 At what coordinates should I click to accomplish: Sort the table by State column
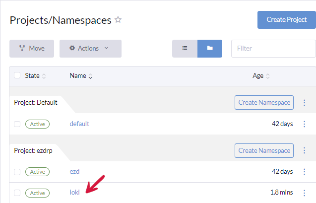(35, 76)
